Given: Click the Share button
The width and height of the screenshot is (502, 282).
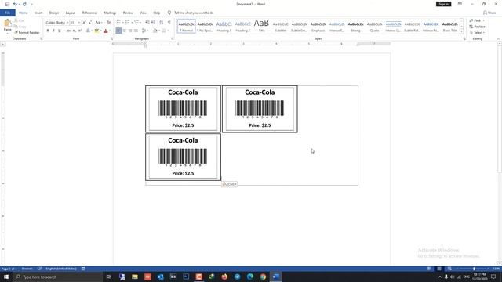Looking at the screenshot, I should click(x=489, y=13).
